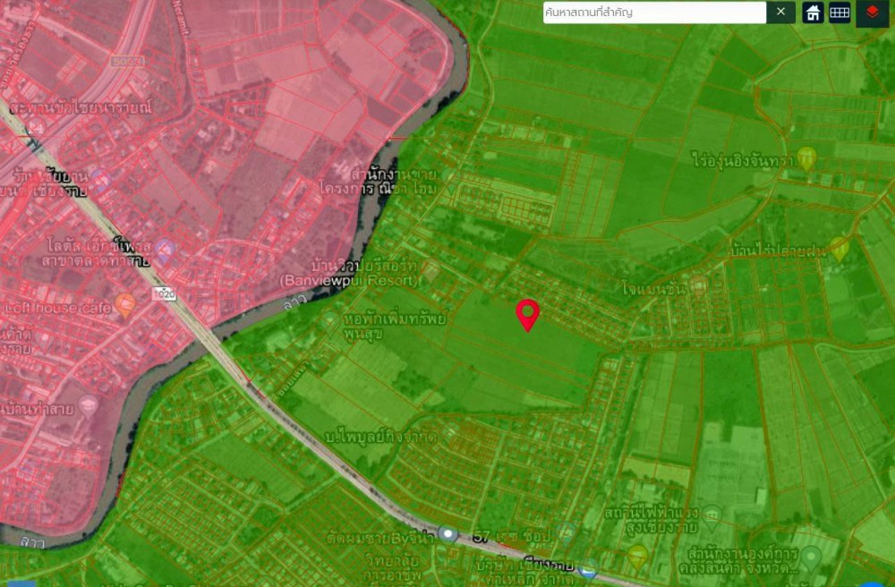Screen dimensions: 895x587
Task: Click the home icon in the top toolbar
Action: tap(813, 13)
